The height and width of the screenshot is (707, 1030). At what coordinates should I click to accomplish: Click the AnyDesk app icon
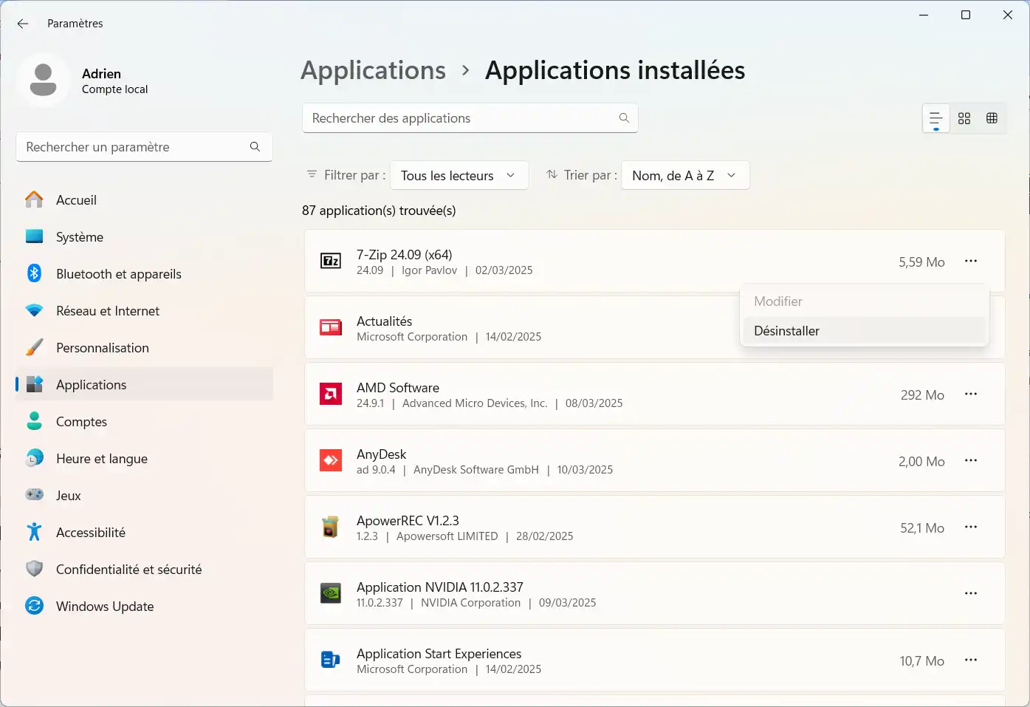tap(330, 460)
